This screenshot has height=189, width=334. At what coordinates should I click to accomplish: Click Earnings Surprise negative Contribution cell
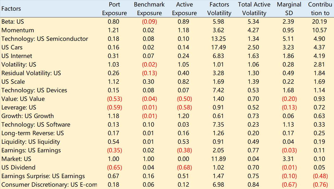click(x=320, y=176)
